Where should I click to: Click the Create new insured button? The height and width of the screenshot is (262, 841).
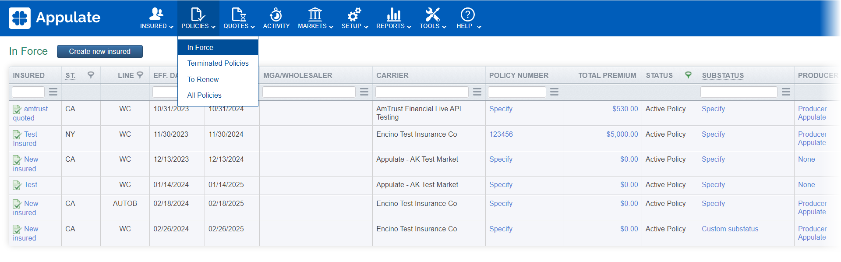(x=99, y=51)
